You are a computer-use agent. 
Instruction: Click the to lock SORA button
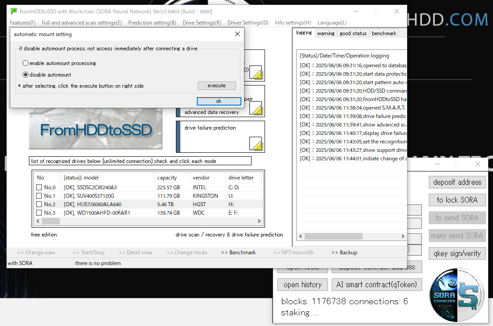457,200
